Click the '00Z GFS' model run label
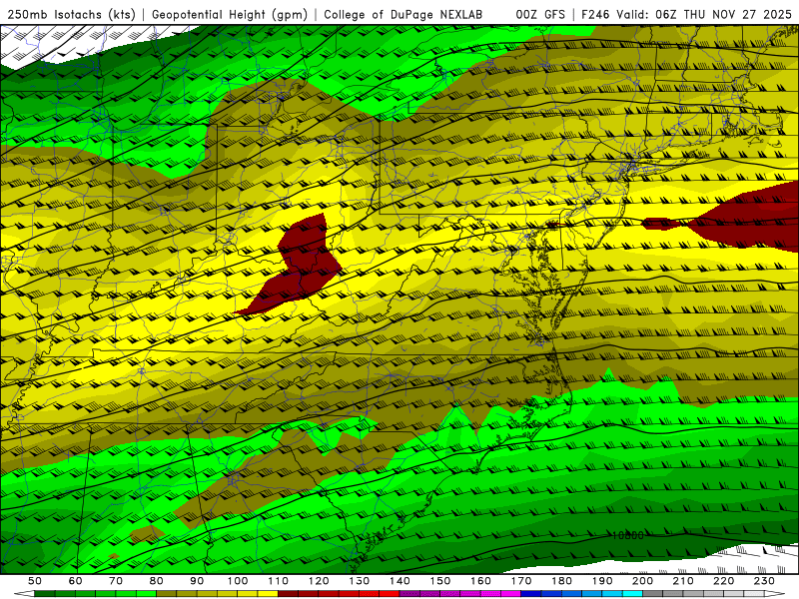Image resolution: width=799 pixels, height=599 pixels. (x=540, y=14)
